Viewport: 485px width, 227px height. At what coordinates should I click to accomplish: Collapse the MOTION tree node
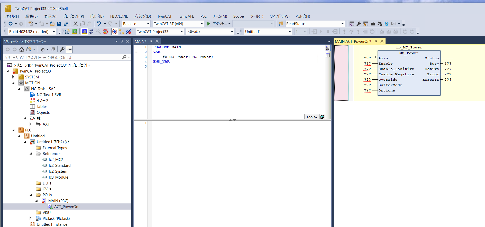pos(13,83)
